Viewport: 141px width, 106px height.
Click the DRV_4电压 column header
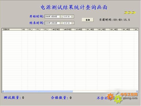[x=128, y=29]
